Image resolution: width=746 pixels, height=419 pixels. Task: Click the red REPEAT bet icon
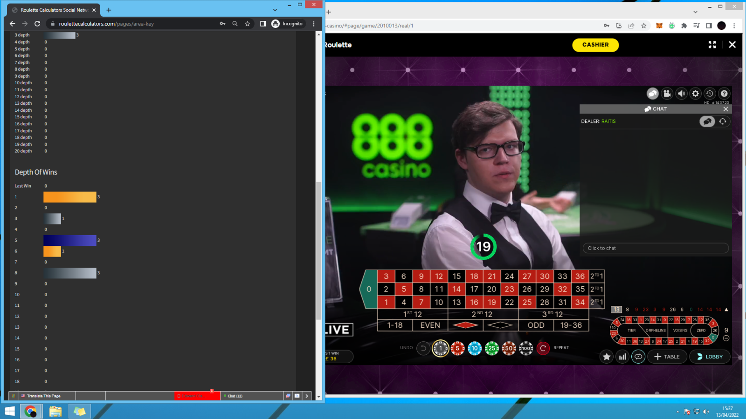pos(543,348)
